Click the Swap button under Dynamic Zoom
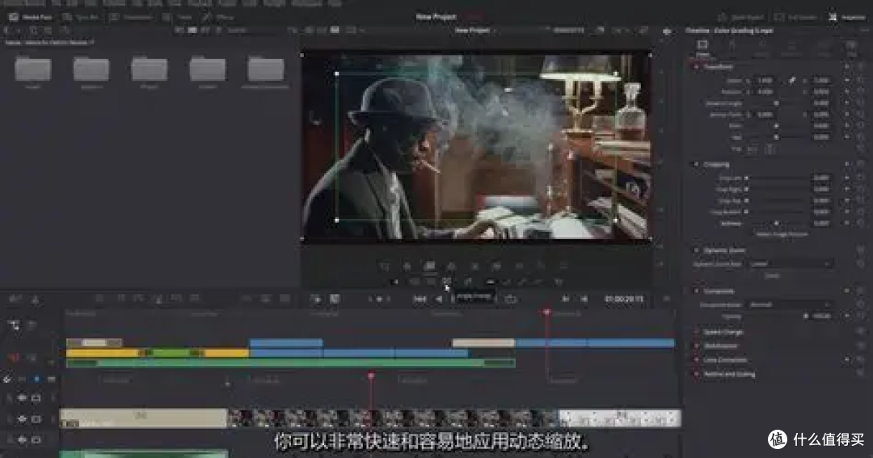This screenshot has width=873, height=458. 772,276
